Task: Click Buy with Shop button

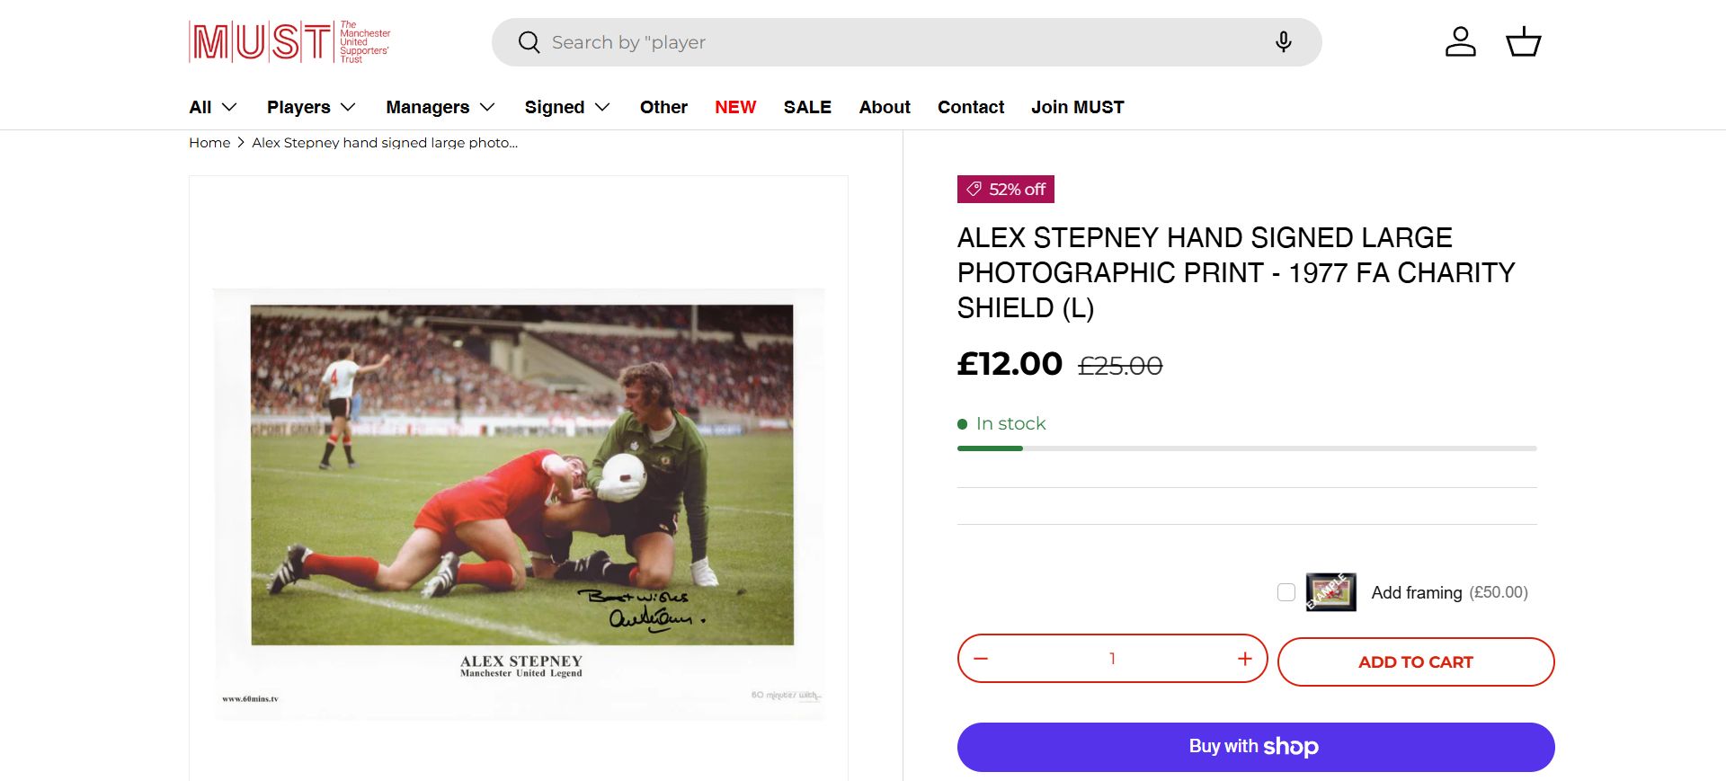Action: (1255, 747)
